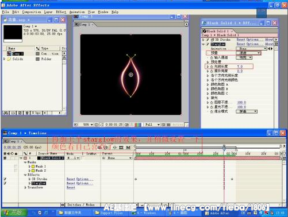Click the shy layers icon in Timeline
This screenshot has width=288, height=217.
tap(114, 148)
